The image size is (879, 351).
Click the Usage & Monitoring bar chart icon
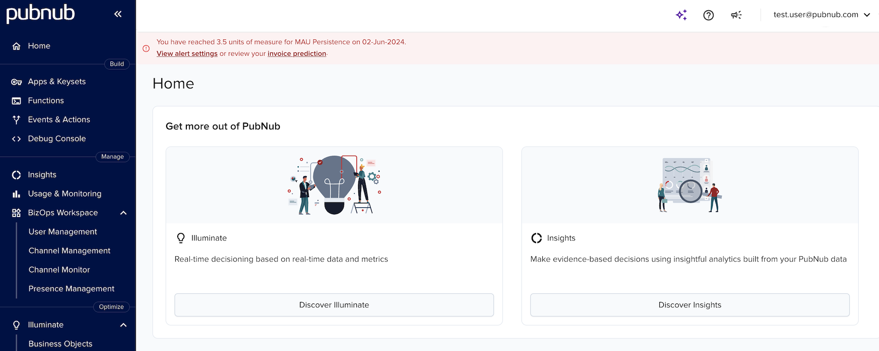tap(16, 194)
